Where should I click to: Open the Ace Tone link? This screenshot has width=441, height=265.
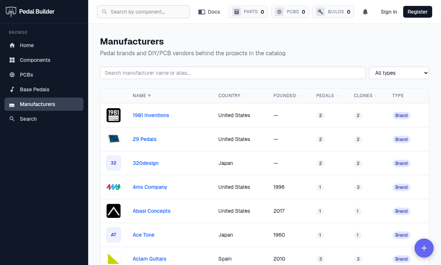(x=143, y=235)
